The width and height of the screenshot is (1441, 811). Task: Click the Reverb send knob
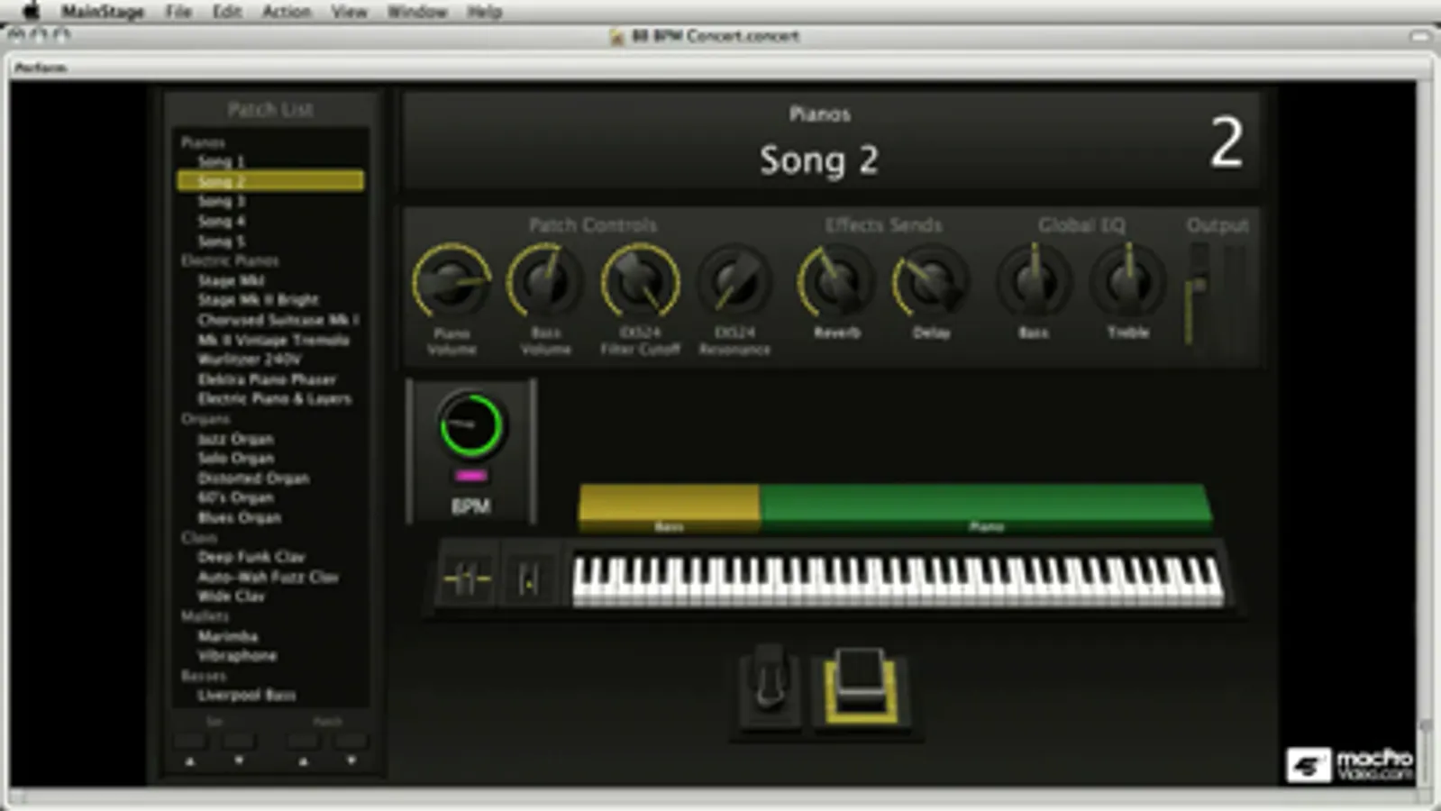836,280
